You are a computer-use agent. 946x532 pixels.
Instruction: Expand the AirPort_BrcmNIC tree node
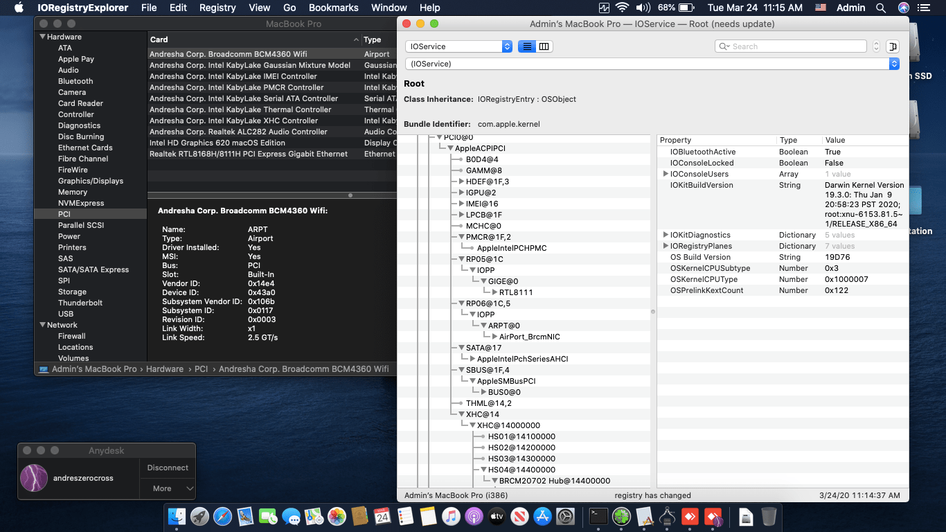click(494, 337)
